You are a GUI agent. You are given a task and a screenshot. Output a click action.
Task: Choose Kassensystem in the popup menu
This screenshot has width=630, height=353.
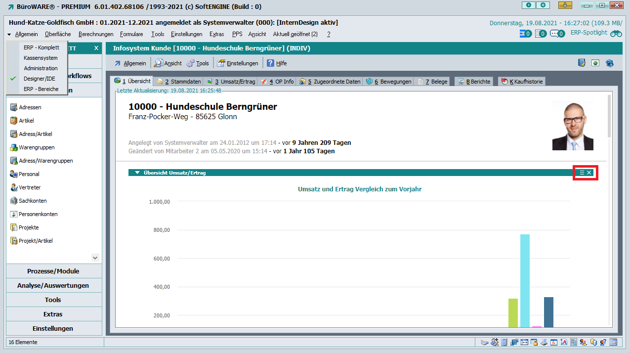click(x=41, y=58)
